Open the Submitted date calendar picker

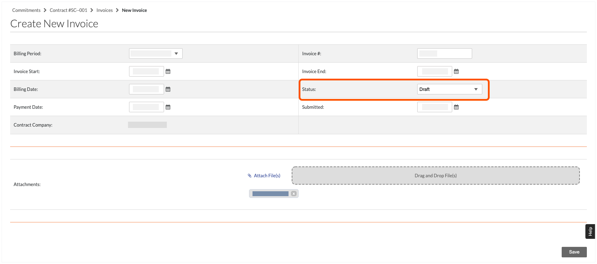[456, 107]
